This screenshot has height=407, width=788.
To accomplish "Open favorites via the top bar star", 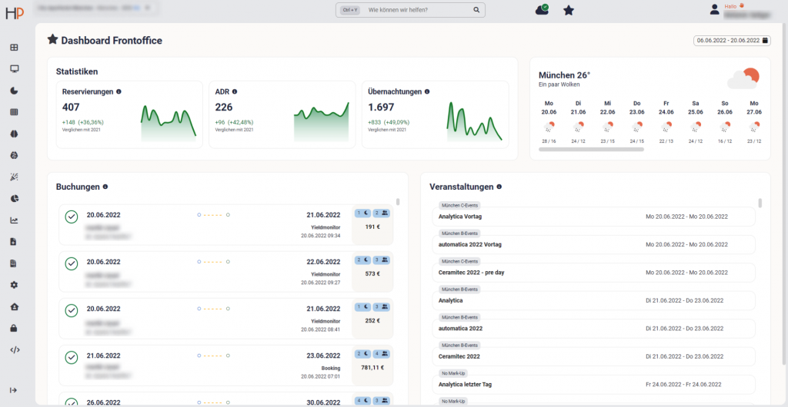I will [x=568, y=10].
